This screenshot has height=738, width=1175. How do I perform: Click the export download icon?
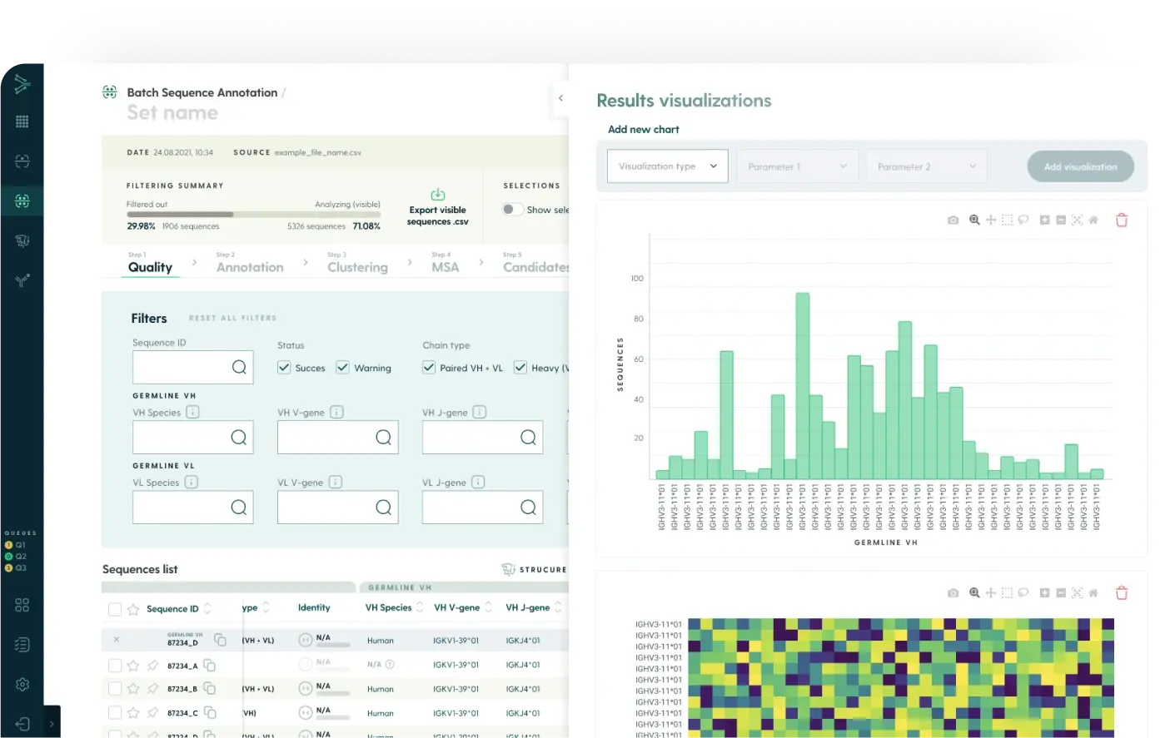click(x=438, y=195)
